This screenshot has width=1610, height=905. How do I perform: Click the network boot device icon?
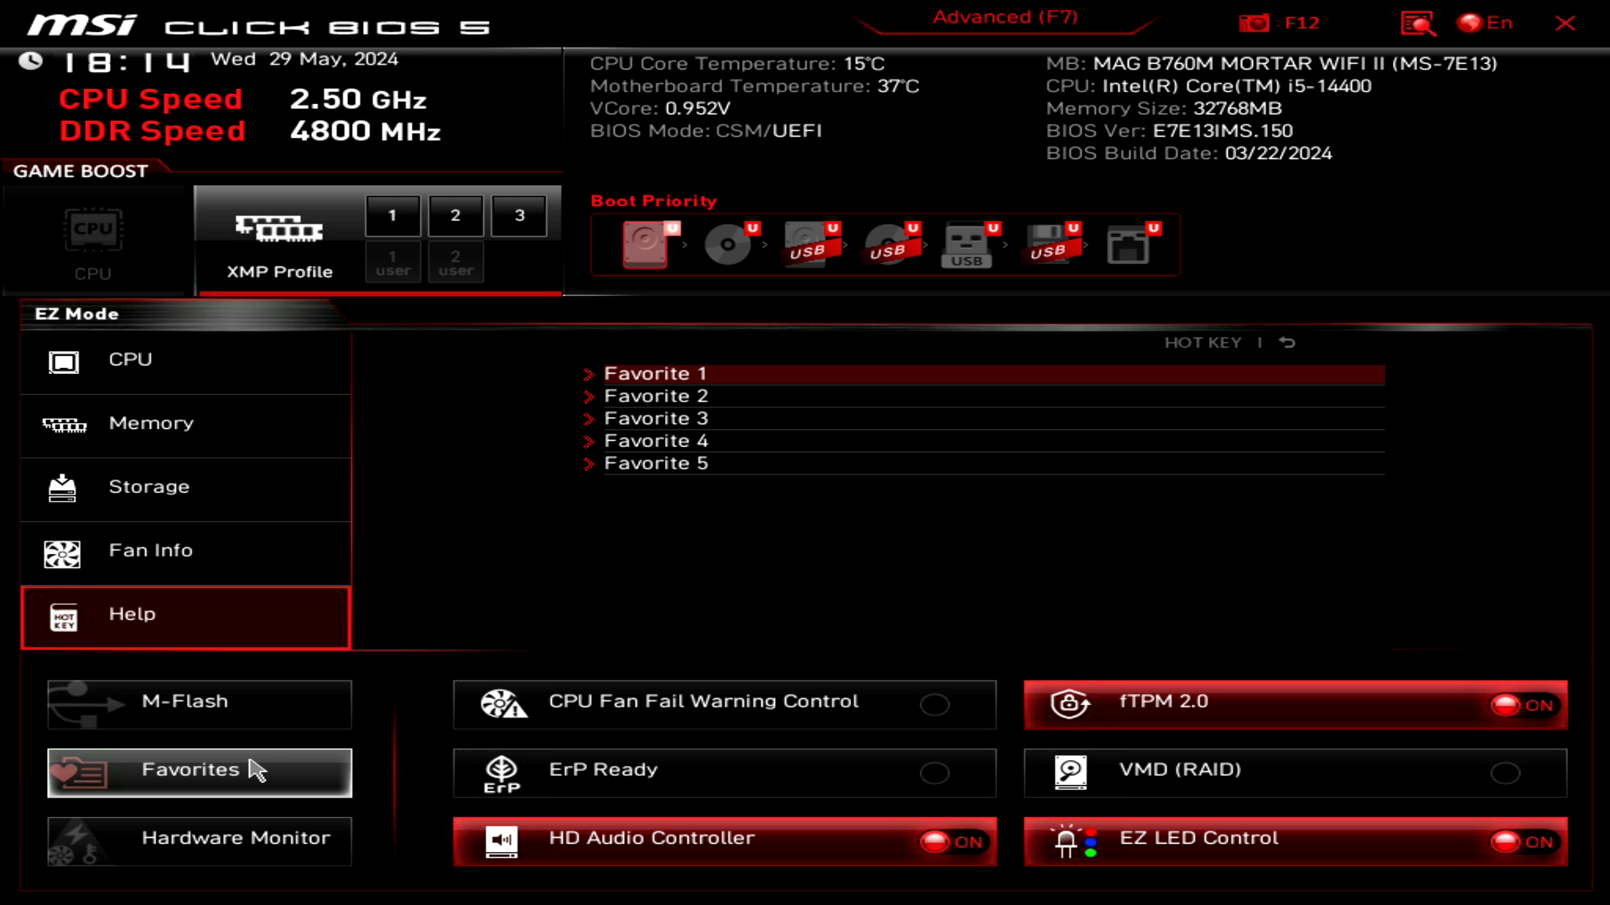point(1128,245)
